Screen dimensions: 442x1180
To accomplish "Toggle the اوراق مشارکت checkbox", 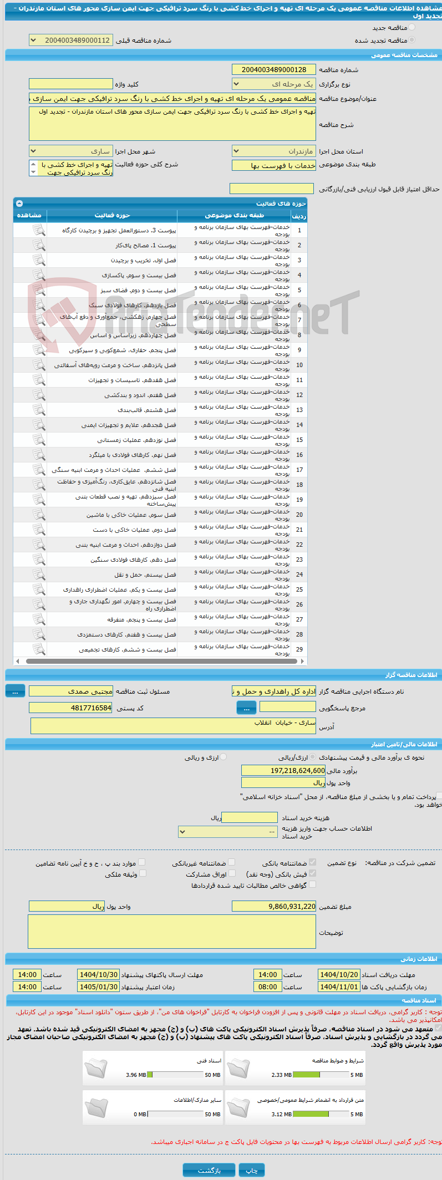I will [x=232, y=873].
